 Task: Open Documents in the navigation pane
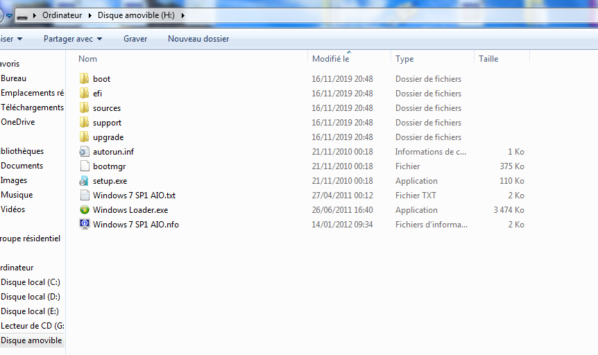tap(22, 166)
